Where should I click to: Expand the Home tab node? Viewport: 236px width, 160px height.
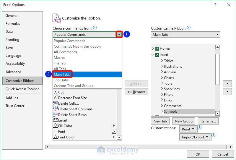pyautogui.click(x=153, y=49)
